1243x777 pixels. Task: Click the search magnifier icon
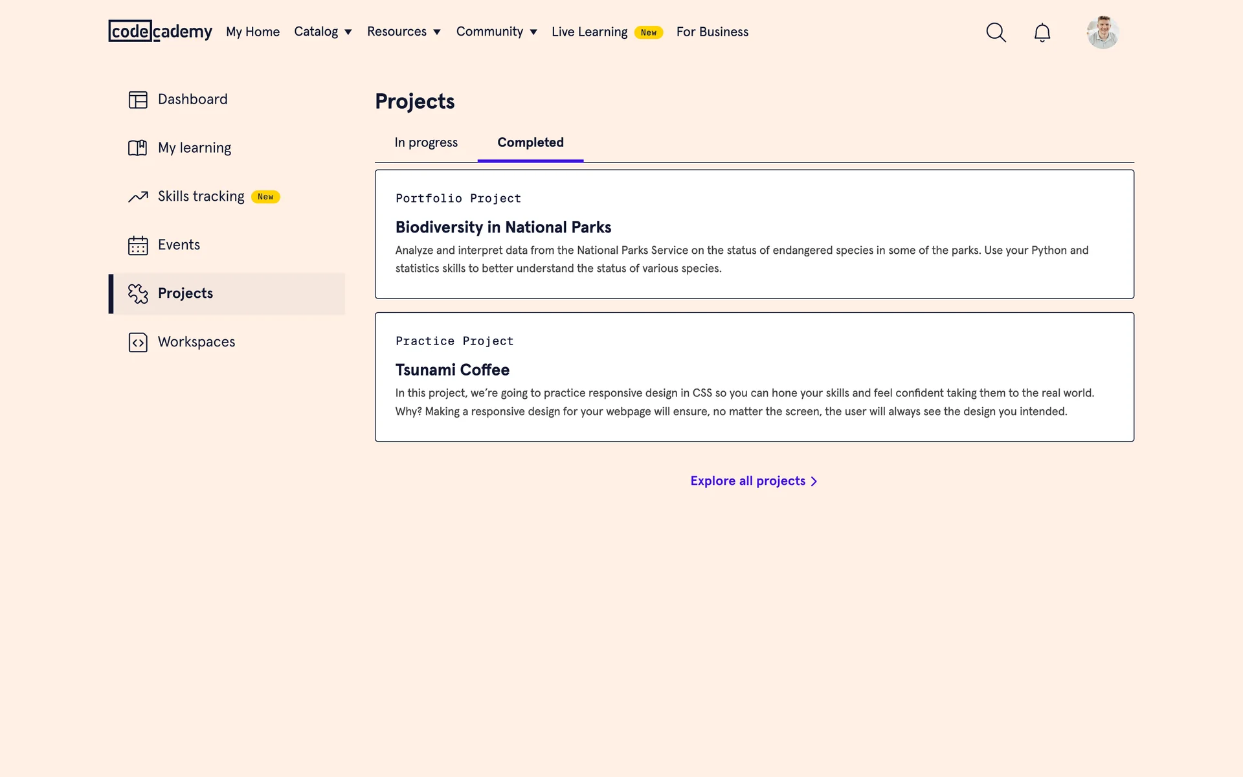pos(996,32)
